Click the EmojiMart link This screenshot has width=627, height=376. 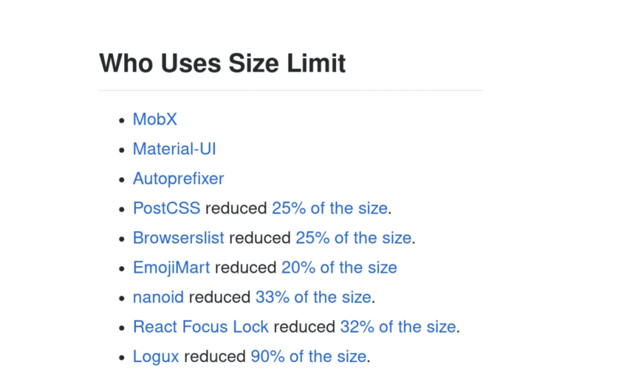[x=171, y=267]
